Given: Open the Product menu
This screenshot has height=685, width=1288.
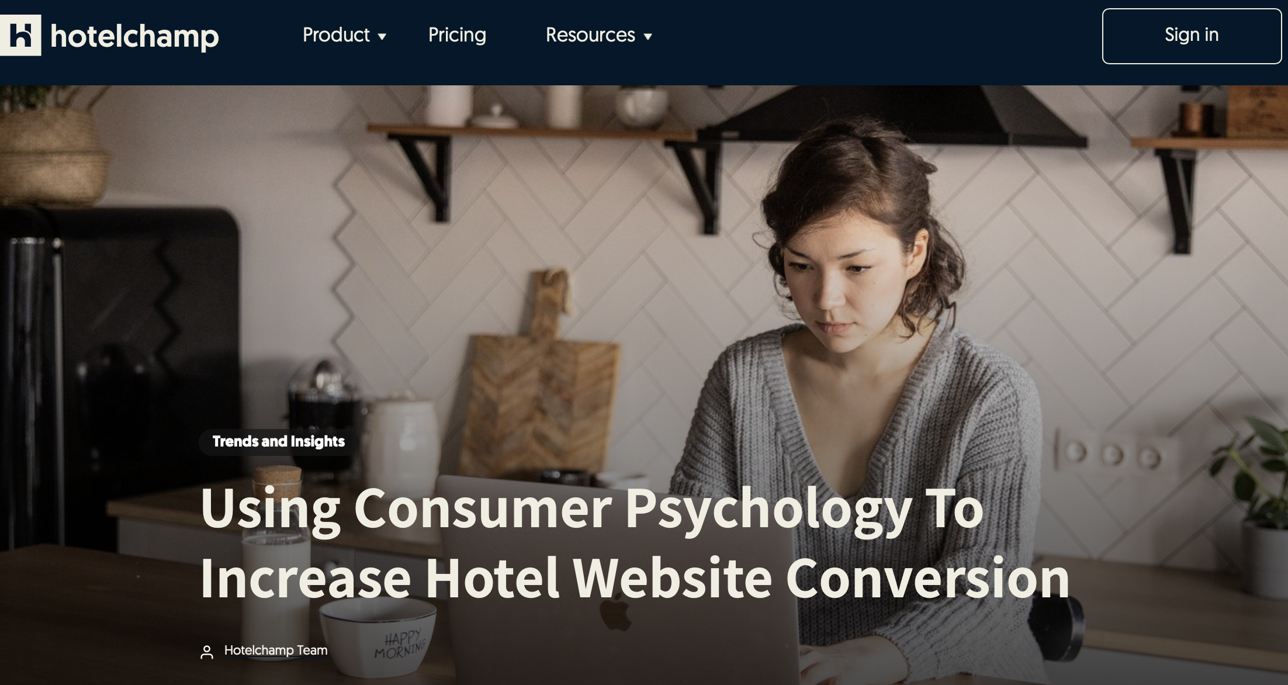Looking at the screenshot, I should pyautogui.click(x=336, y=35).
